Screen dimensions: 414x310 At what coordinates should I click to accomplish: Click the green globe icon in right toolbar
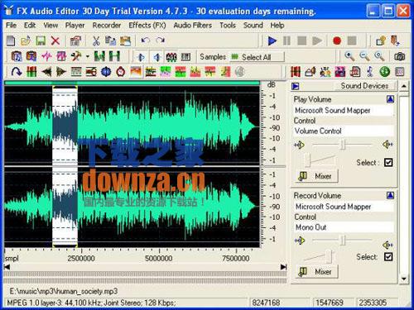click(384, 72)
